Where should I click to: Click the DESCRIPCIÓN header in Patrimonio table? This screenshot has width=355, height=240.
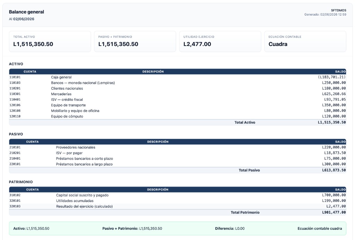(158, 190)
